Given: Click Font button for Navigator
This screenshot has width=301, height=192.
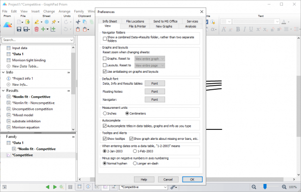Looking at the screenshot, I should click(155, 100).
